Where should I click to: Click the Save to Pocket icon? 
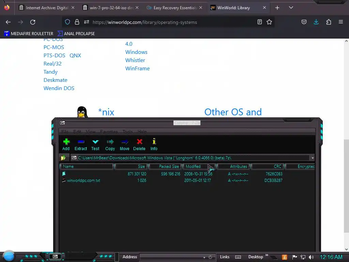[x=304, y=22]
